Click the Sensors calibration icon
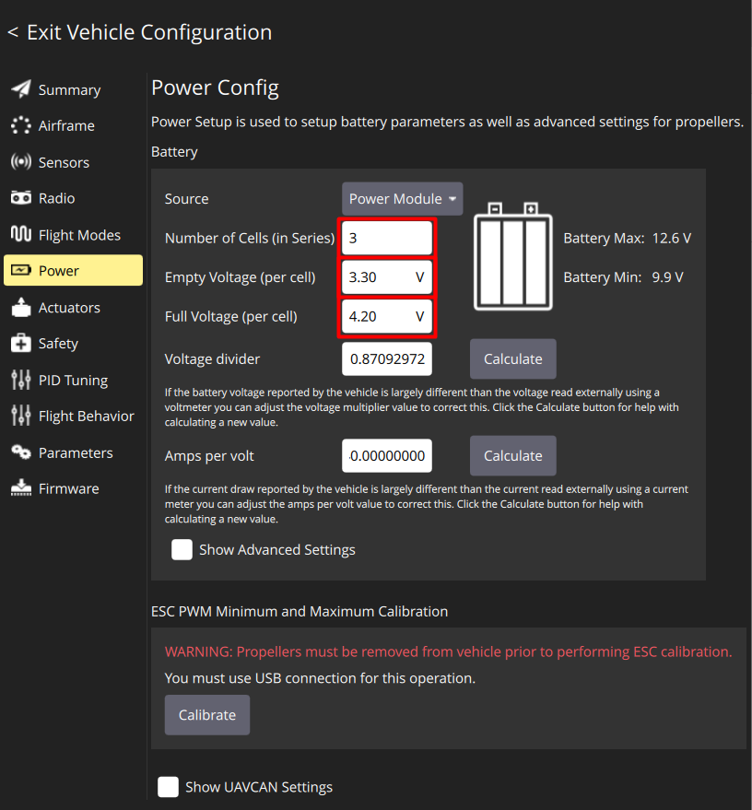752x810 pixels. click(19, 162)
